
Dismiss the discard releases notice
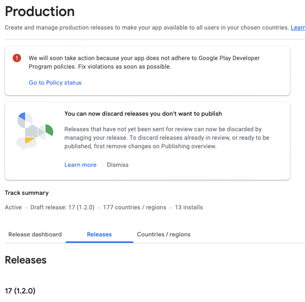(x=118, y=165)
